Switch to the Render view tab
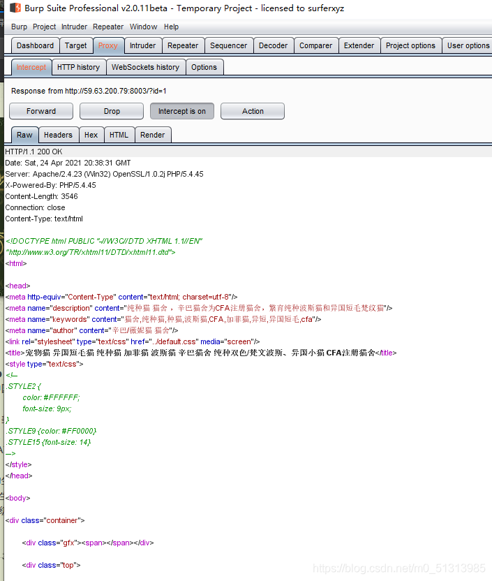 (153, 135)
